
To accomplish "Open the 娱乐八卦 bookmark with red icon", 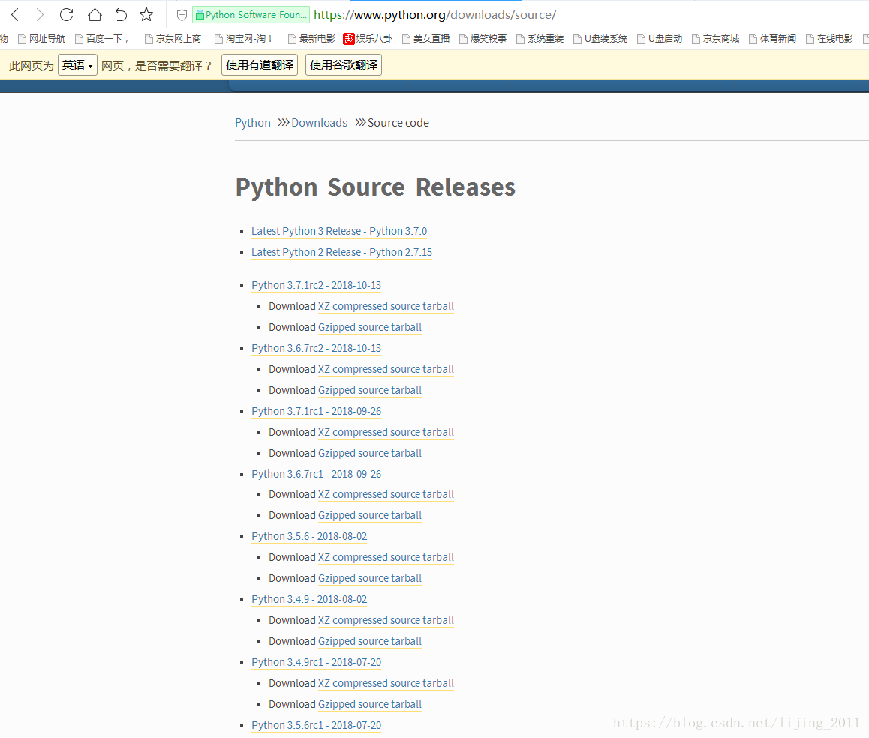I will (x=368, y=39).
